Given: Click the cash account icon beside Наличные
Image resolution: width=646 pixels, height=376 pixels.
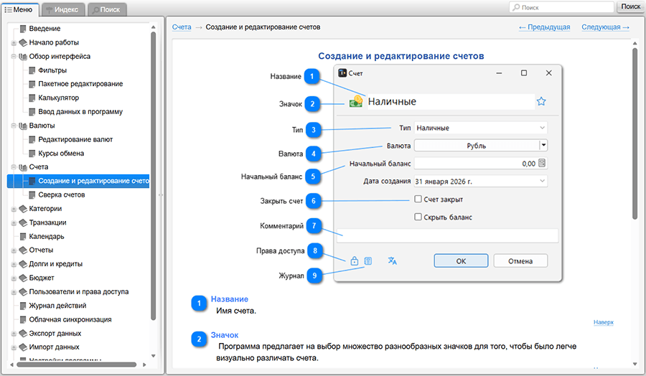Looking at the screenshot, I should (x=356, y=101).
